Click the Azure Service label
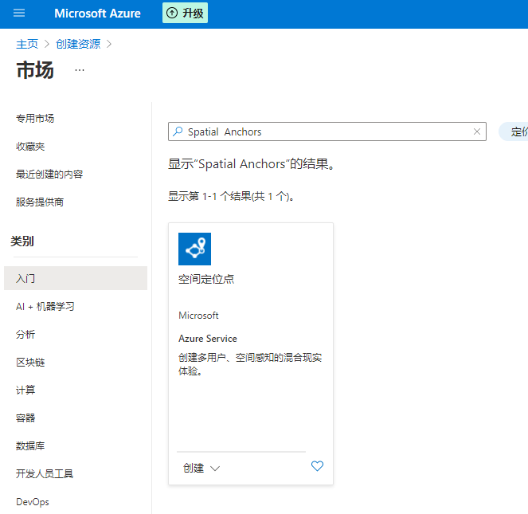This screenshot has width=528, height=514. tap(208, 339)
